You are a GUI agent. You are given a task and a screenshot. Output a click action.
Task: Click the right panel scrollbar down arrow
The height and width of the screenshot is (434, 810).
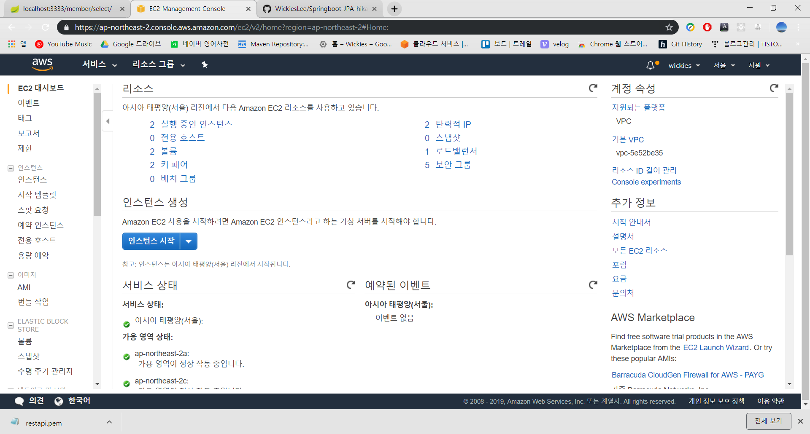789,384
